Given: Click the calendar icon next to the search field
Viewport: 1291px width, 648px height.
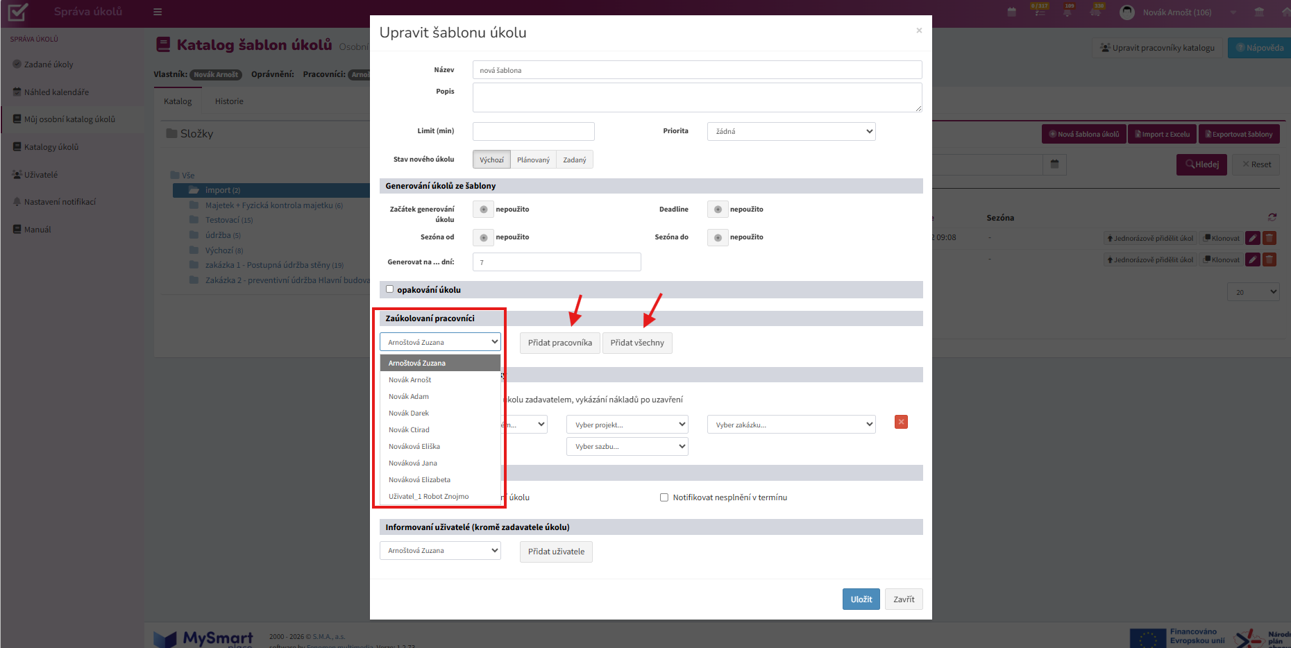Looking at the screenshot, I should 1054,164.
